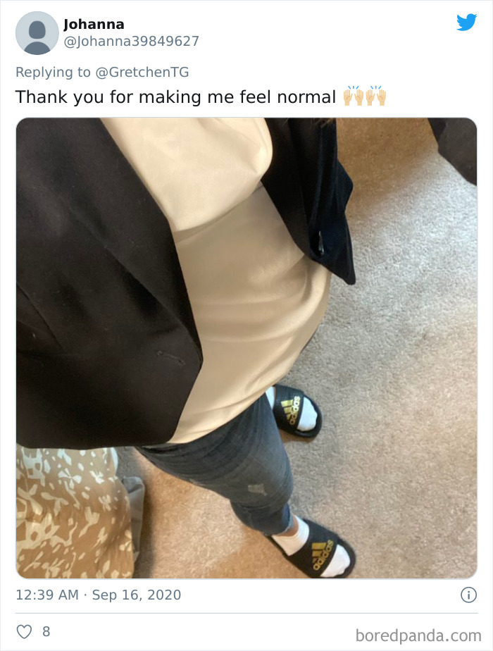Viewport: 493px width, 651px height.
Task: Open Johanna's default profile avatar
Action: click(37, 33)
